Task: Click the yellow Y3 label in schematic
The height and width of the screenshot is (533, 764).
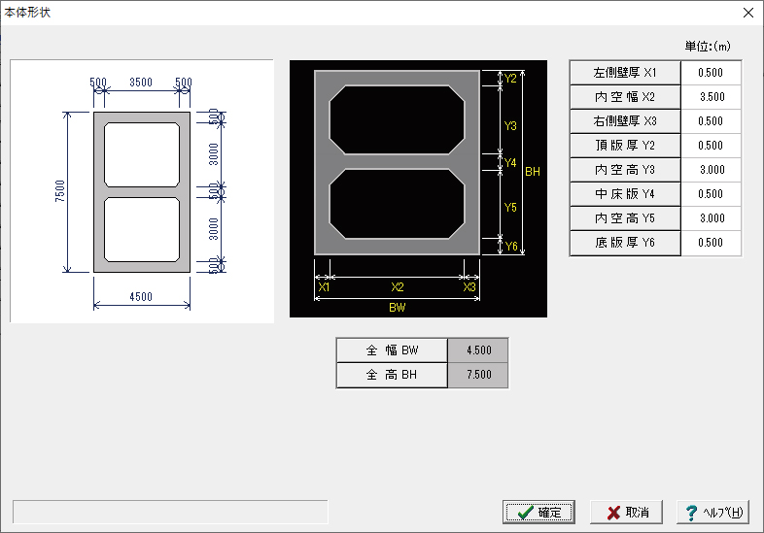Action: [x=510, y=126]
